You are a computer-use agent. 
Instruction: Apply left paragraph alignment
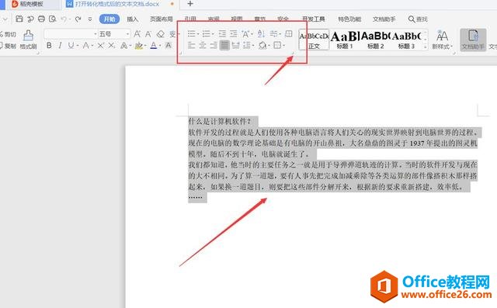191,45
